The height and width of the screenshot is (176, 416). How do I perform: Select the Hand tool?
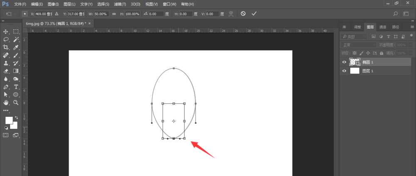6,102
